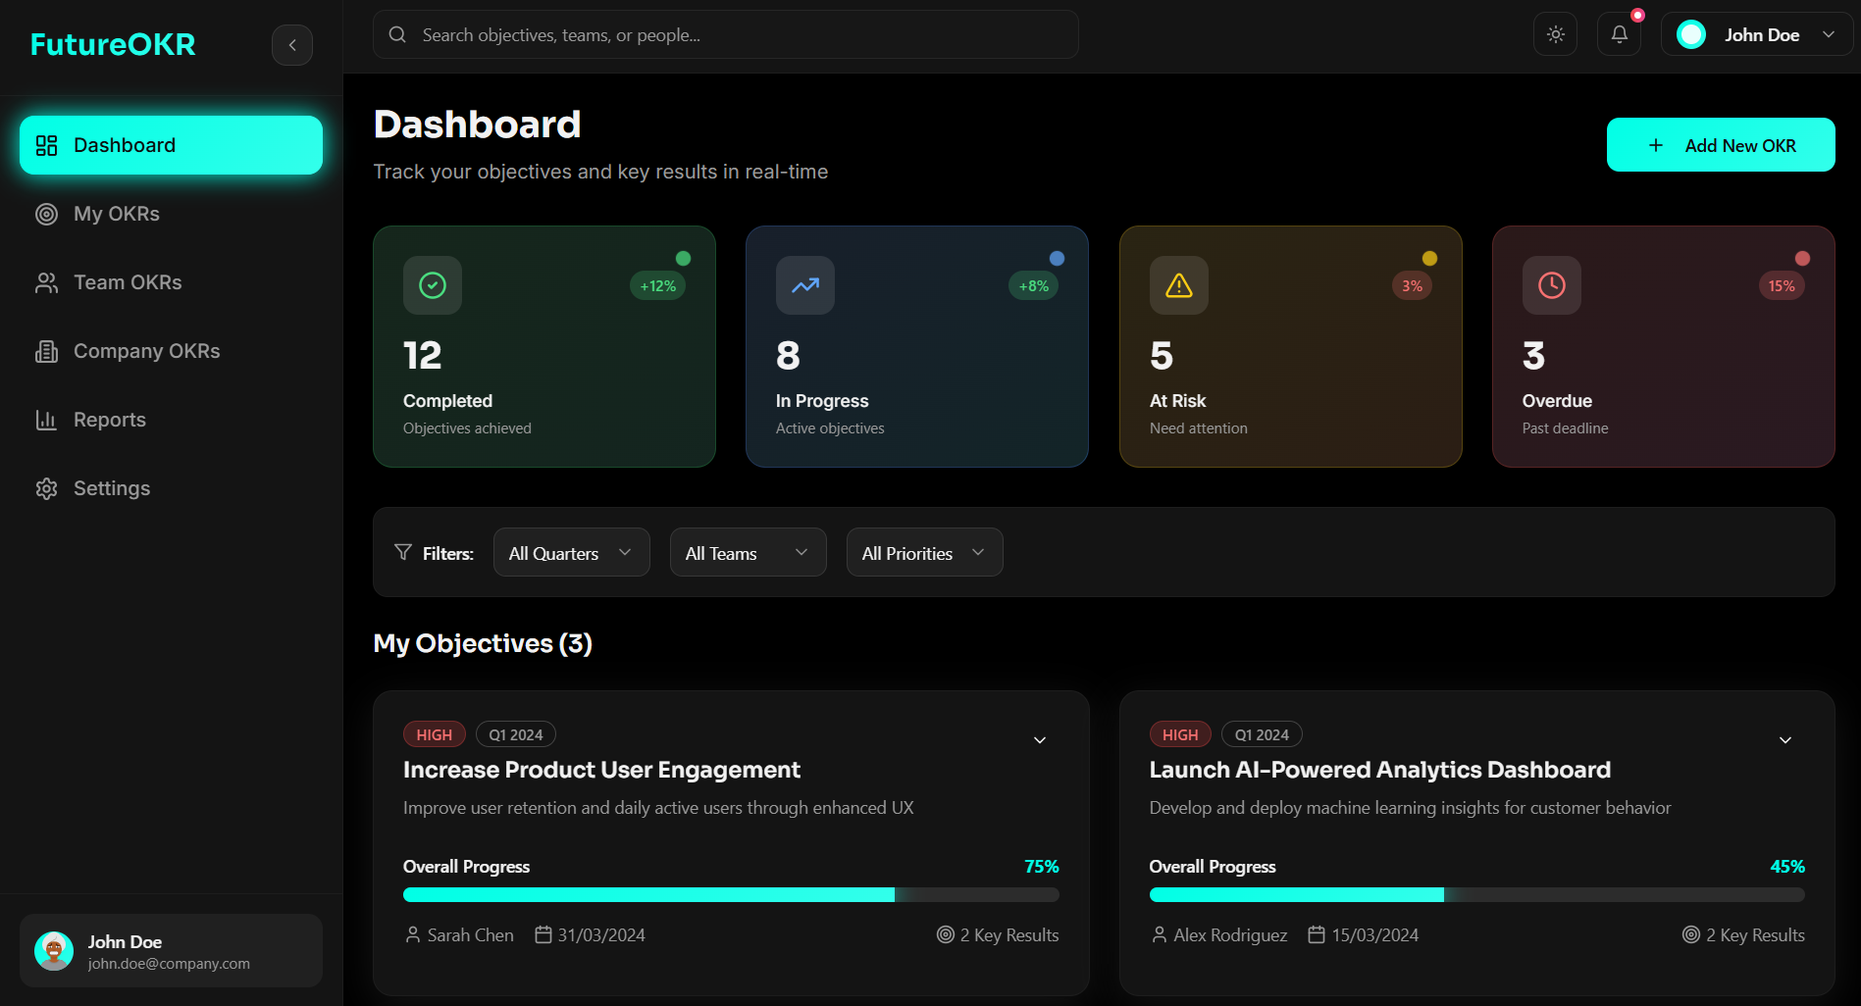Click the search magnifier icon

(x=397, y=34)
